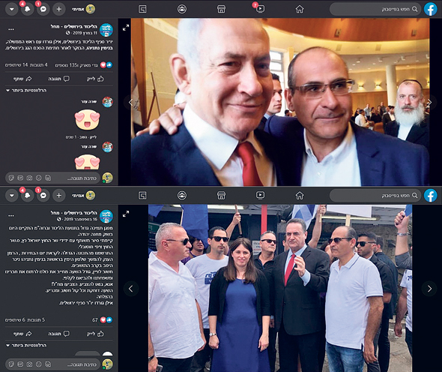The image size is (442, 372).
Task: Expand group photo to fullscreen in lower post
Action: click(x=126, y=214)
